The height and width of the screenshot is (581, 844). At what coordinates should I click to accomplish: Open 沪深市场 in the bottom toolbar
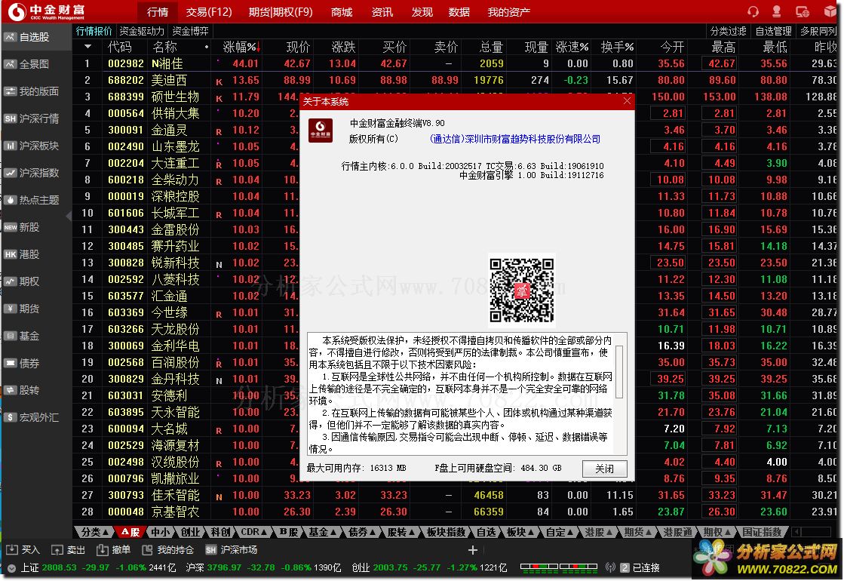point(231,550)
